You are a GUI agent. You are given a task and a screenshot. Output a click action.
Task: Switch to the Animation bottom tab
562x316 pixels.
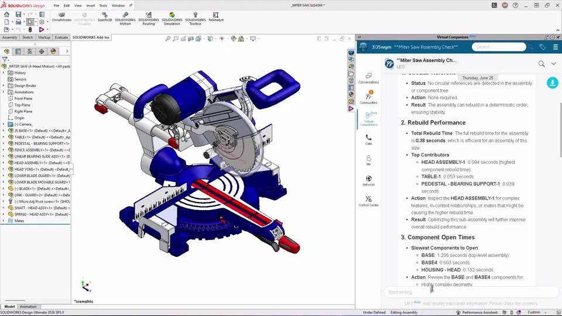28,307
